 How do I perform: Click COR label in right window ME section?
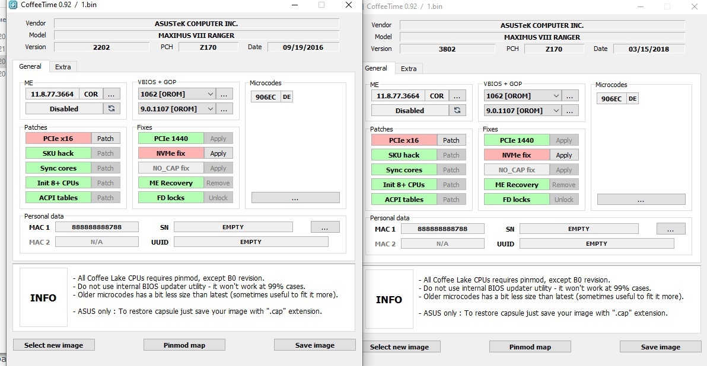tap(437, 96)
